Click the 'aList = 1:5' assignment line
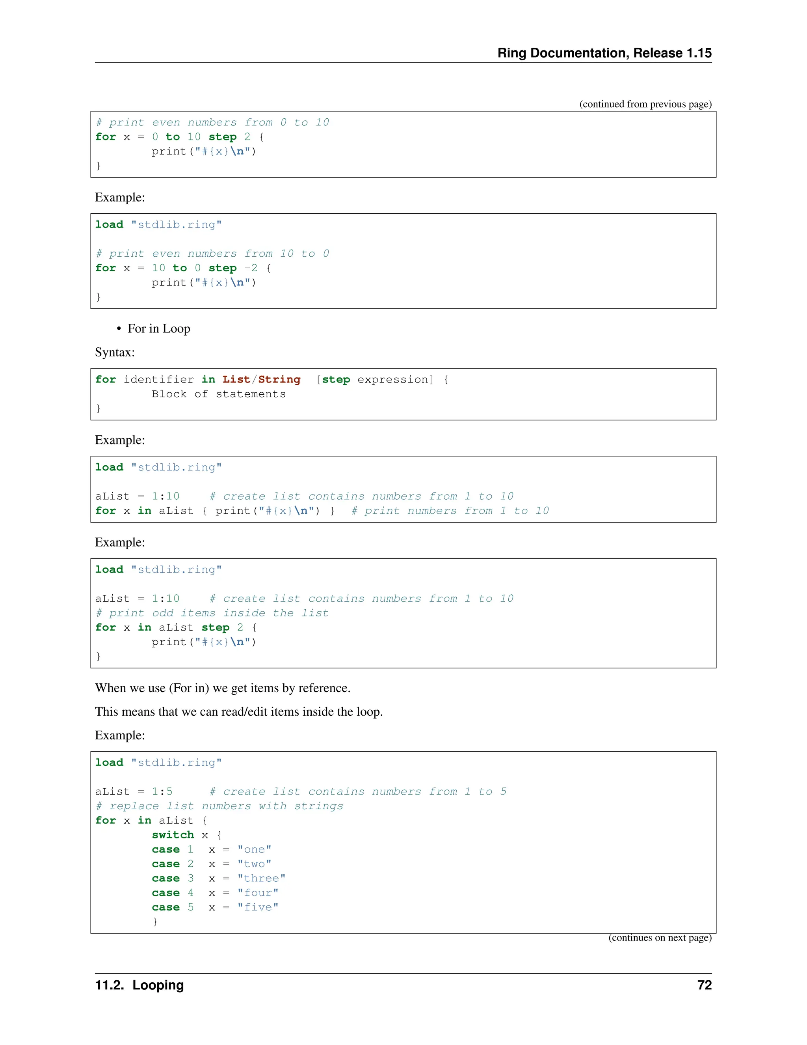Screen dimensions: 807x1045 coord(134,791)
